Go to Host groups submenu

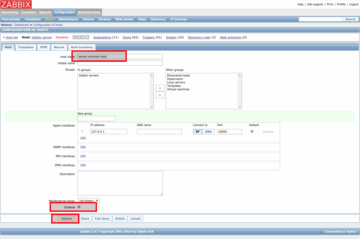click(x=11, y=19)
